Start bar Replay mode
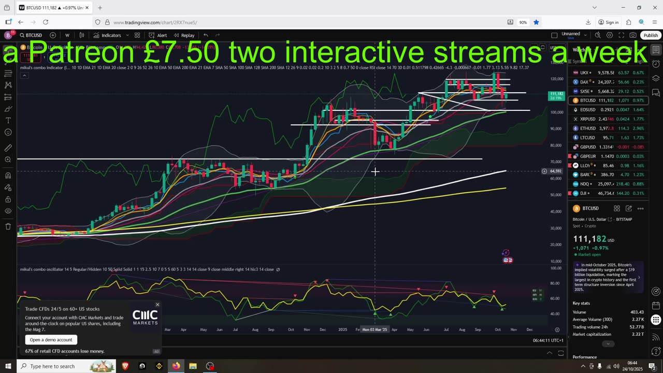The height and width of the screenshot is (373, 663). click(x=184, y=35)
